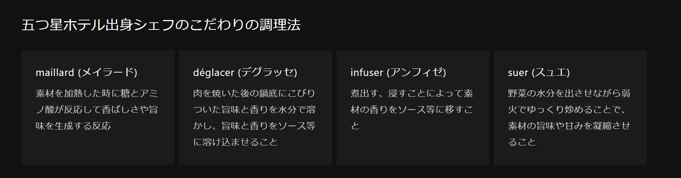Select the katakana reading (デグラッセ)
Image resolution: width=681 pixels, height=178 pixels.
(267, 73)
